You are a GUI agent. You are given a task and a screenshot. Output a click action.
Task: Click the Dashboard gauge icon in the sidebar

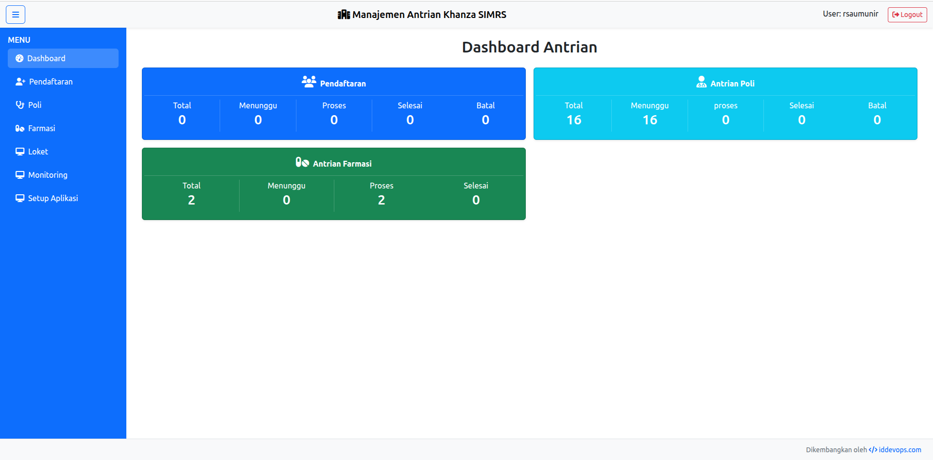pos(19,58)
